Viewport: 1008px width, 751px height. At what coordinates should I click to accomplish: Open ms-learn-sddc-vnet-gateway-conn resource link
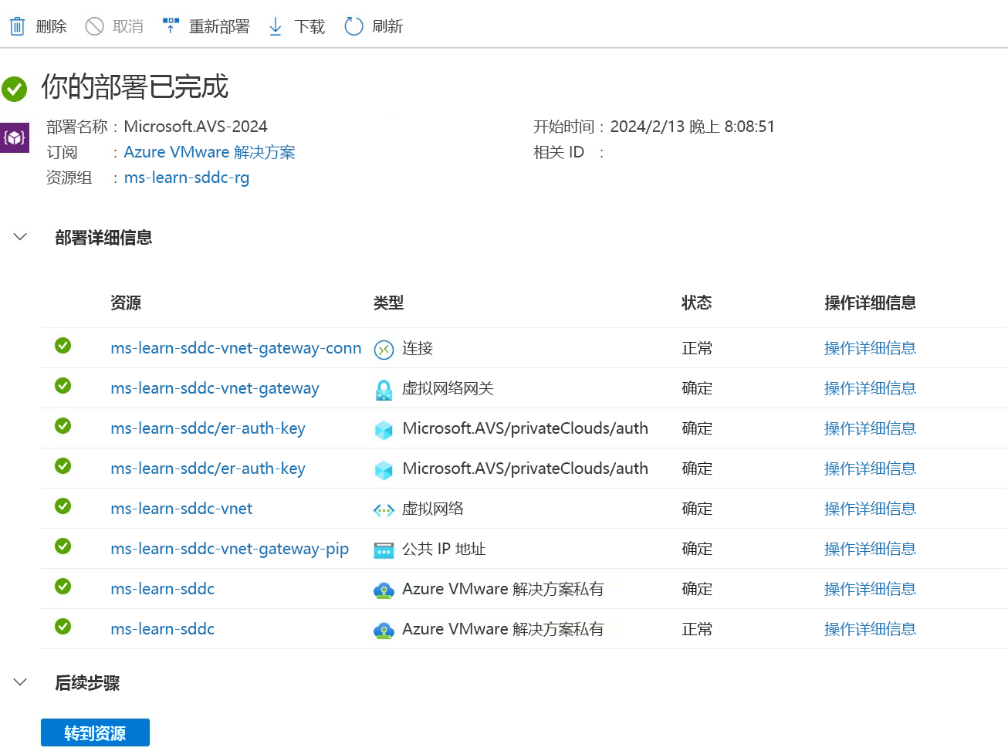236,348
